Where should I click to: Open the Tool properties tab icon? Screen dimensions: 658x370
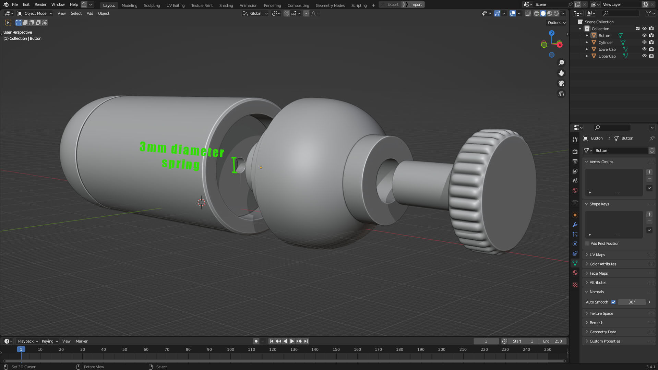(x=575, y=140)
